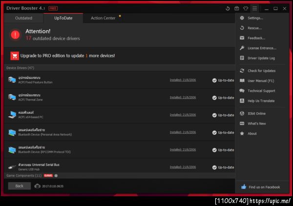Click the Feedback envelope icon in menu

pyautogui.click(x=242, y=38)
